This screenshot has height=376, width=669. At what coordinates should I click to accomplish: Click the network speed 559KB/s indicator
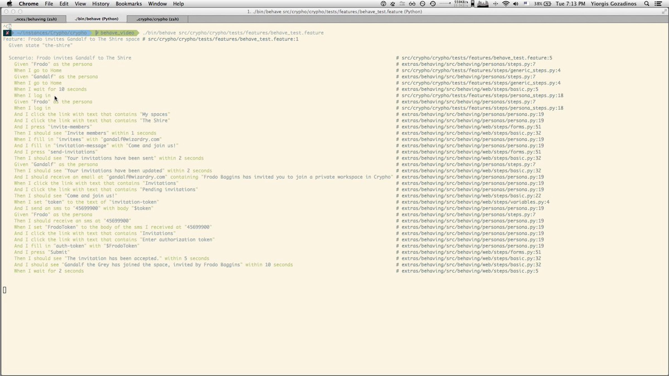click(x=461, y=4)
